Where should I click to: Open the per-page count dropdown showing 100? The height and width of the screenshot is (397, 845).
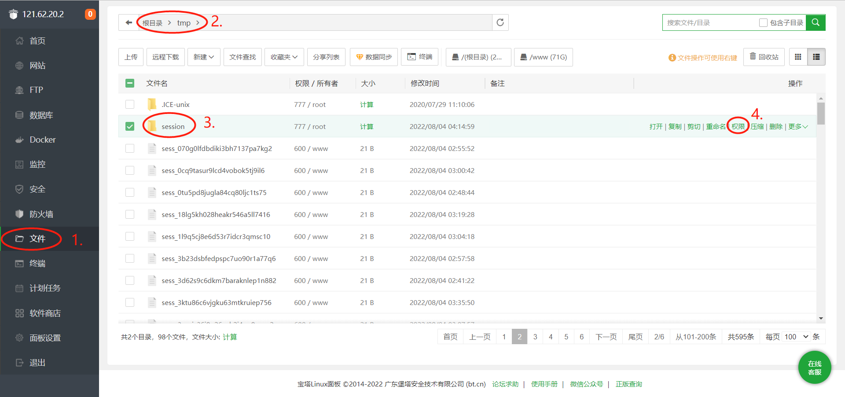tap(796, 337)
